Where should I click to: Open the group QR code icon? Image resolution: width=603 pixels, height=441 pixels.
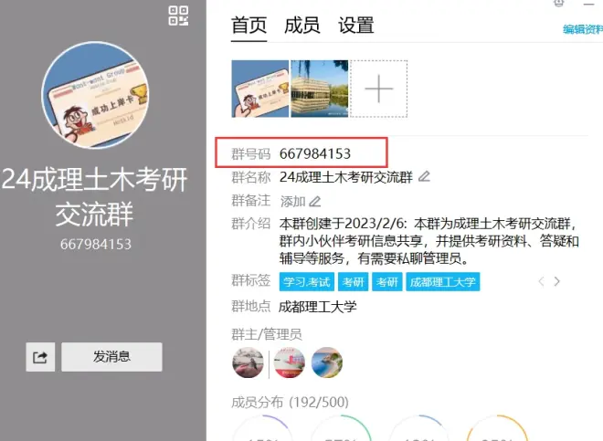(x=178, y=15)
